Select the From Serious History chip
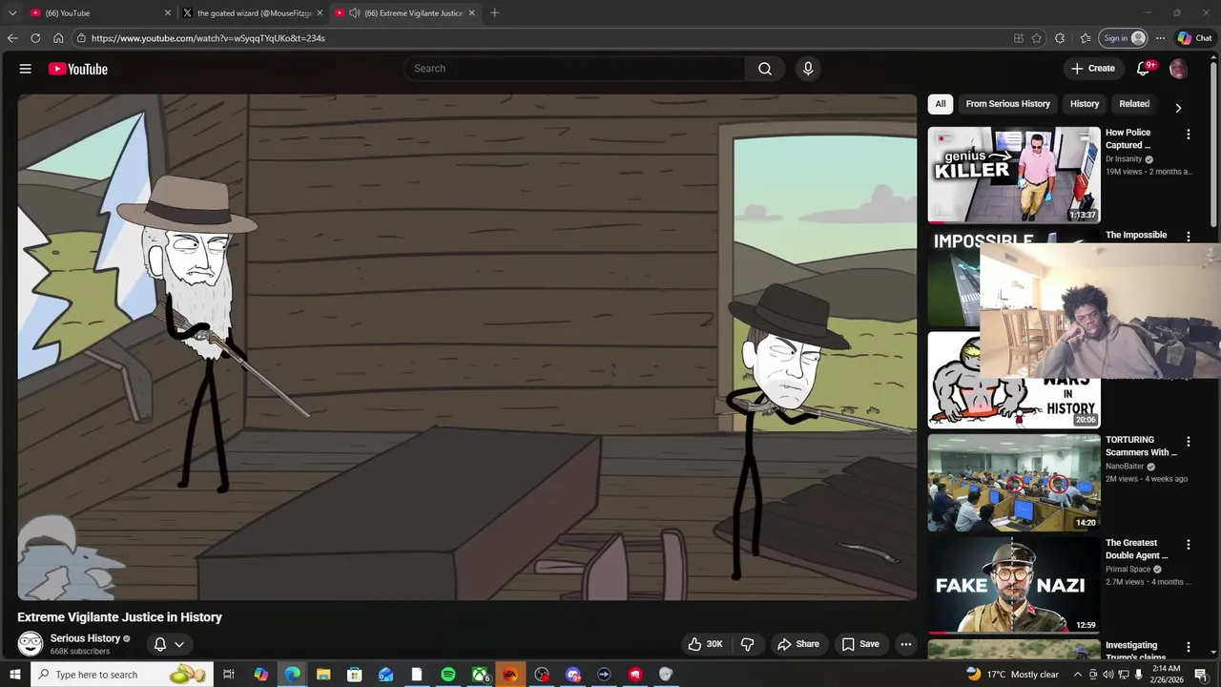 pyautogui.click(x=1007, y=104)
